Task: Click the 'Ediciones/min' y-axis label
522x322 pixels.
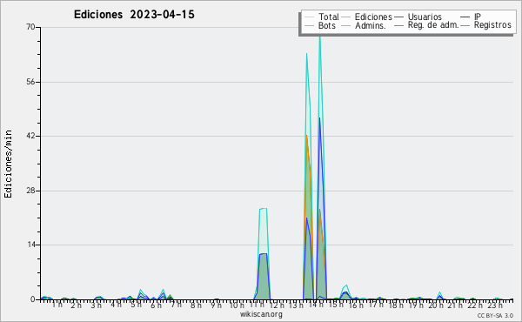Action: [8, 164]
